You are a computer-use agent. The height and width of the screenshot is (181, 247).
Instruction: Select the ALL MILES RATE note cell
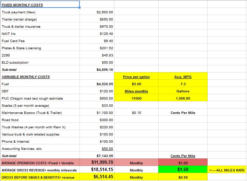pyautogui.click(x=227, y=170)
